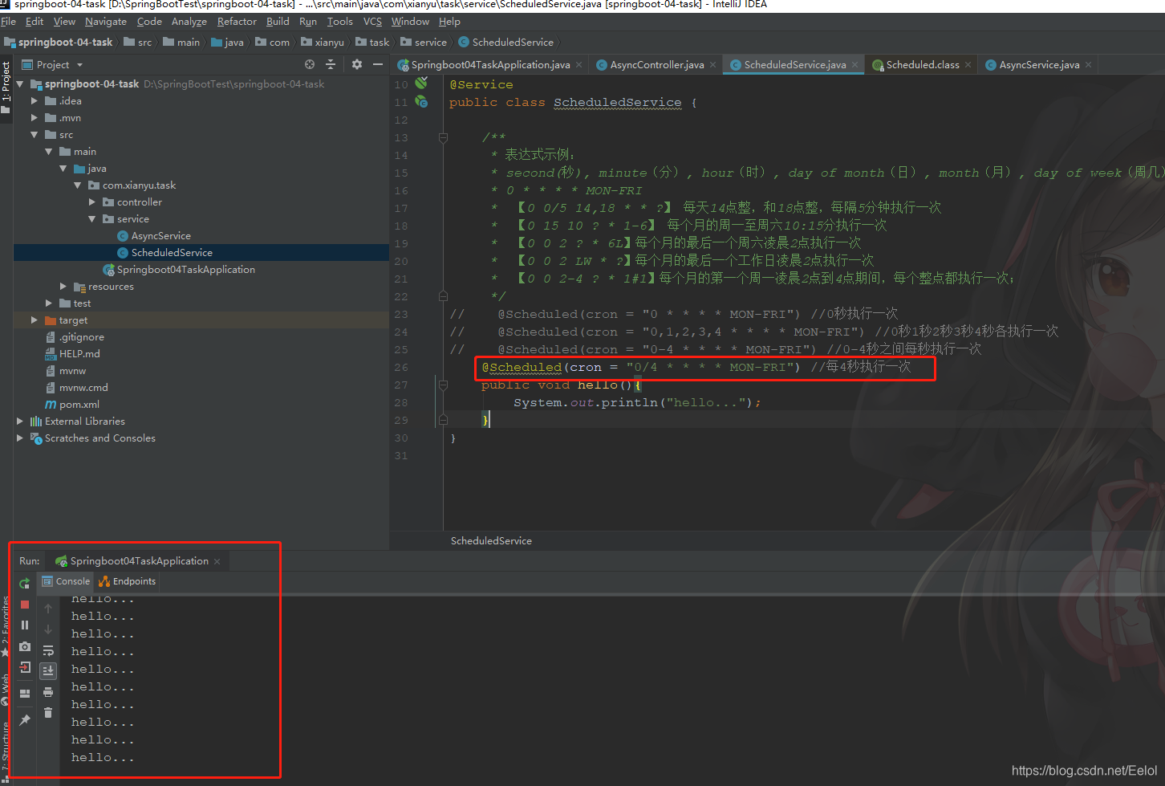Select AsyncService in project tree
This screenshot has height=786, width=1165.
click(x=160, y=235)
